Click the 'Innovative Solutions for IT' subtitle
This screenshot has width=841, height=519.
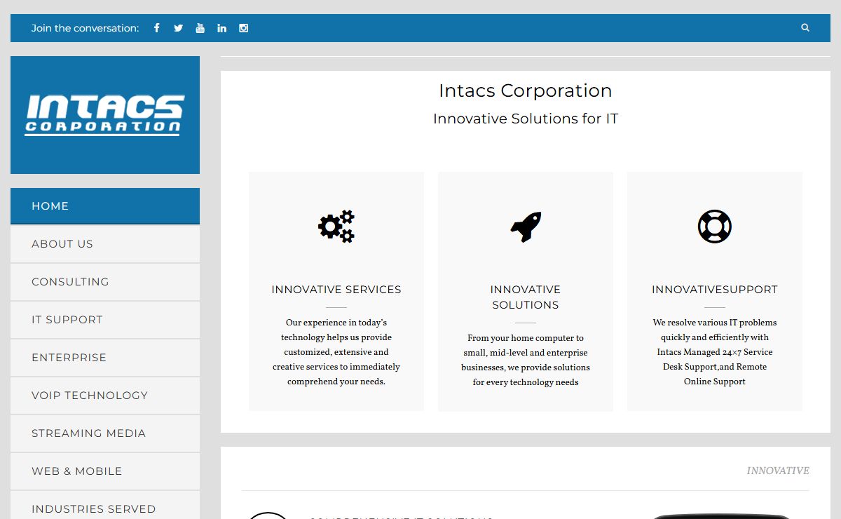[526, 119]
